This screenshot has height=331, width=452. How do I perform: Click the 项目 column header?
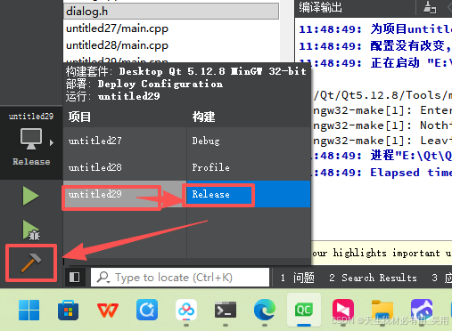pyautogui.click(x=79, y=117)
